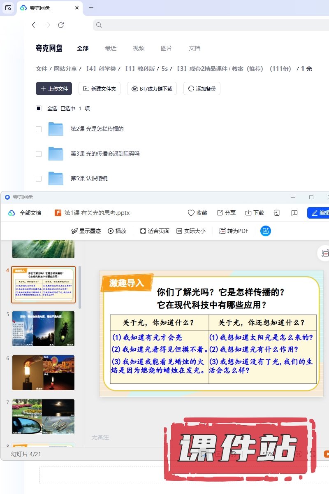Switch to the 视频 tab
This screenshot has width=329, height=494.
[x=139, y=48]
